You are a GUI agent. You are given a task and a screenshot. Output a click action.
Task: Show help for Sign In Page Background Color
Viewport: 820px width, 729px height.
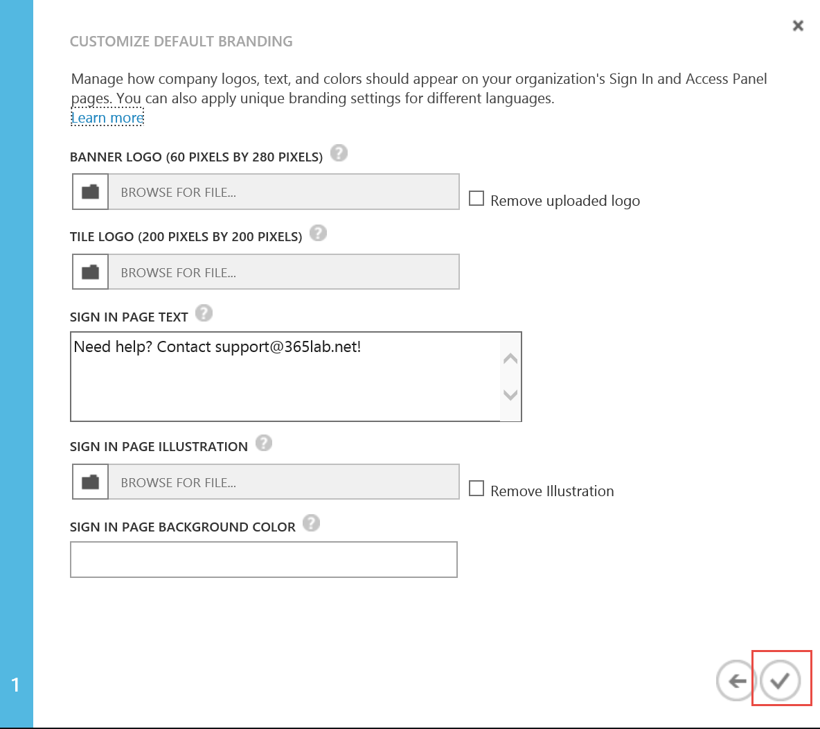tap(312, 522)
